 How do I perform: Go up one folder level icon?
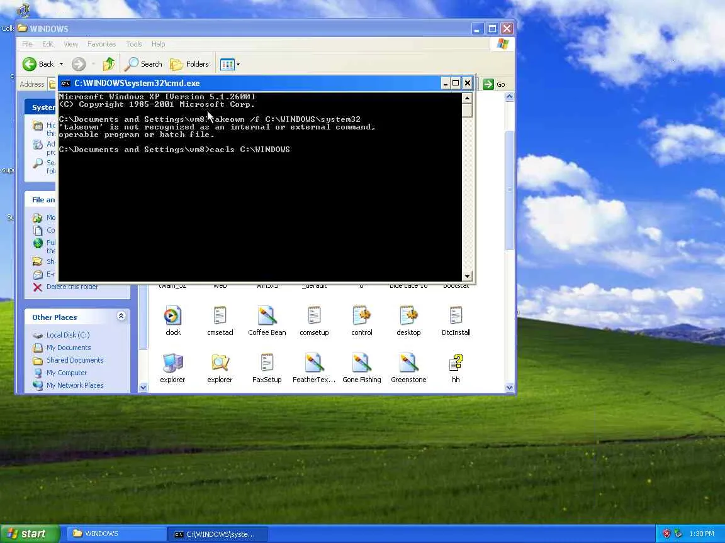pos(109,64)
